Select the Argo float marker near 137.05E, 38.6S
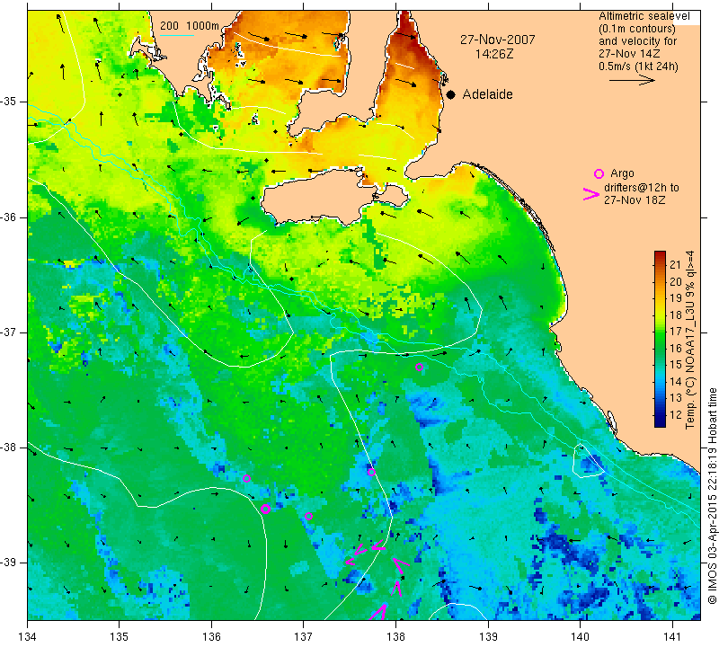Image resolution: width=719 pixels, height=647 pixels. (x=308, y=517)
